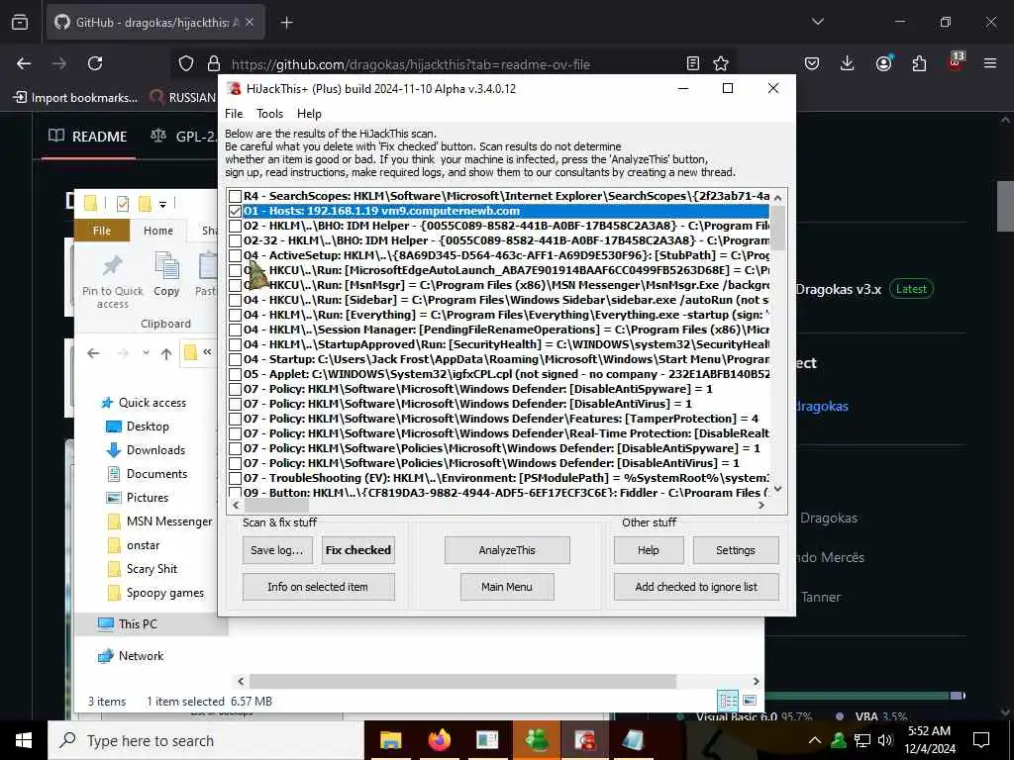Open Firefox from taskbar

click(439, 740)
